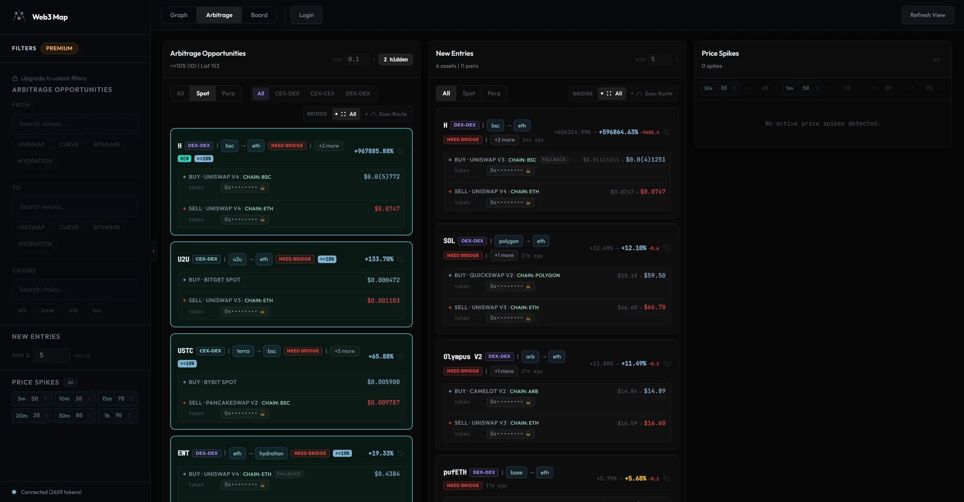Click lock icon on U2U Sell Uniswap V3 token

(x=262, y=311)
